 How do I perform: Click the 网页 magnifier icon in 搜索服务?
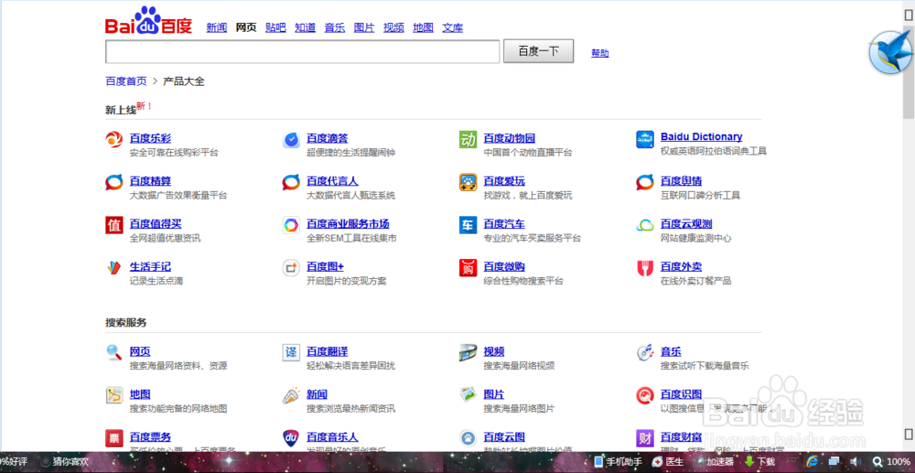(113, 353)
